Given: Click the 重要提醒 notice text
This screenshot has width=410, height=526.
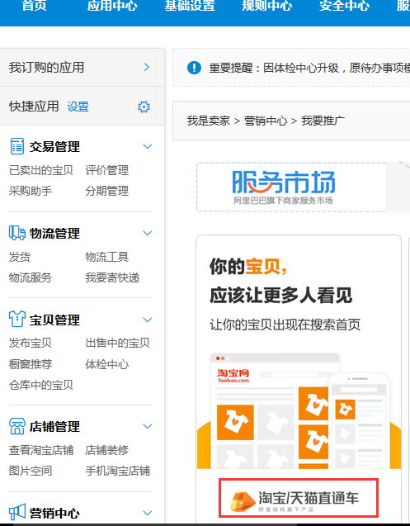Looking at the screenshot, I should point(309,68).
